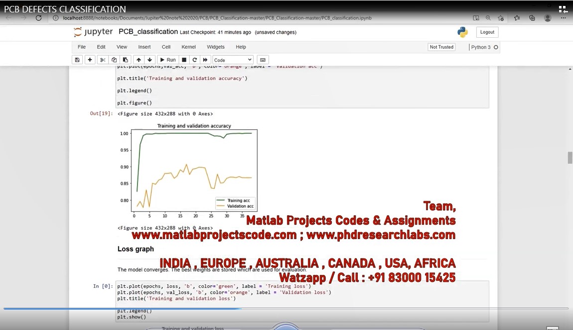Open the Code cell type dropdown

[x=233, y=60]
